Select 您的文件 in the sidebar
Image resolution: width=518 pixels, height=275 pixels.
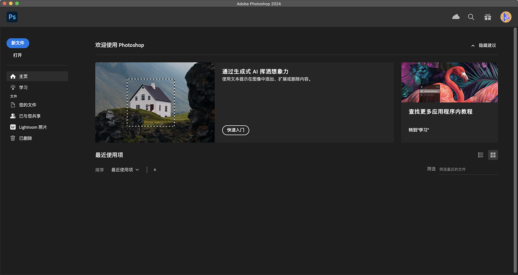37,105
